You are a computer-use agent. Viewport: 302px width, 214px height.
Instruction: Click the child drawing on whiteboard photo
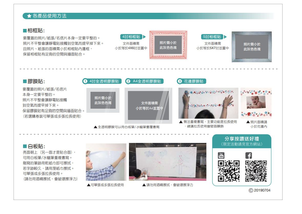click(167, 162)
